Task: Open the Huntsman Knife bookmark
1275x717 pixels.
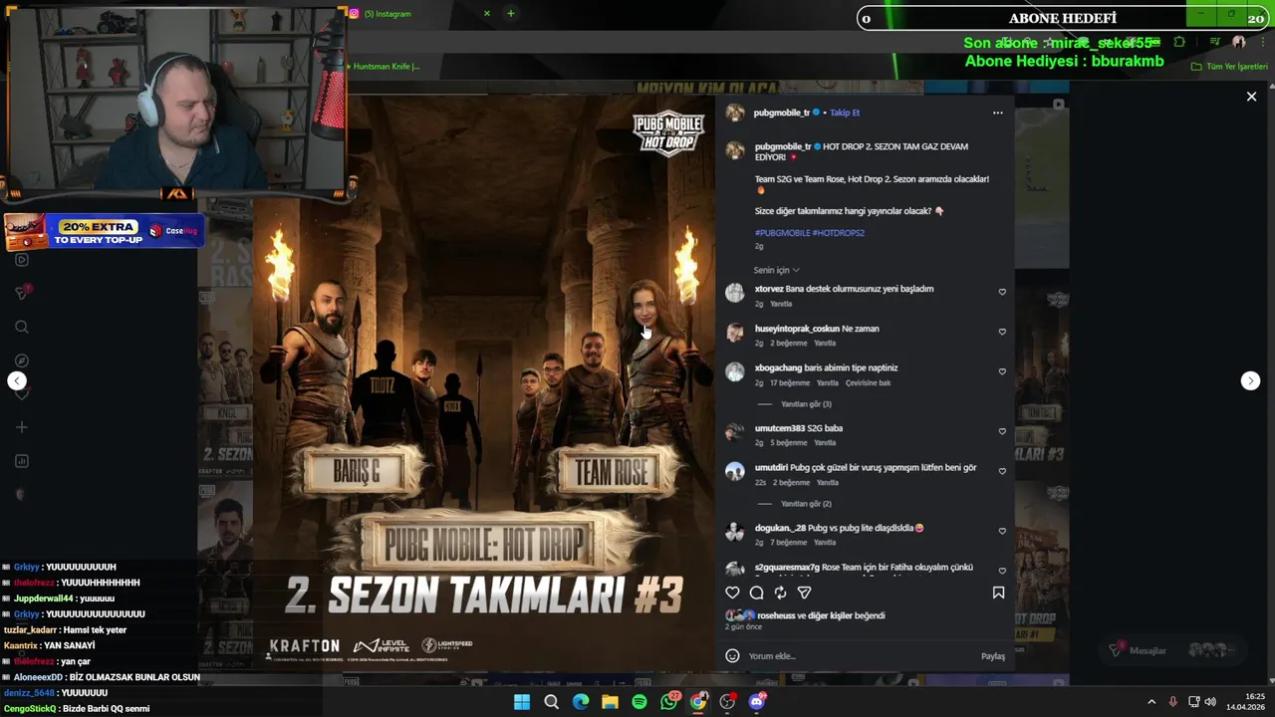Action: point(382,67)
